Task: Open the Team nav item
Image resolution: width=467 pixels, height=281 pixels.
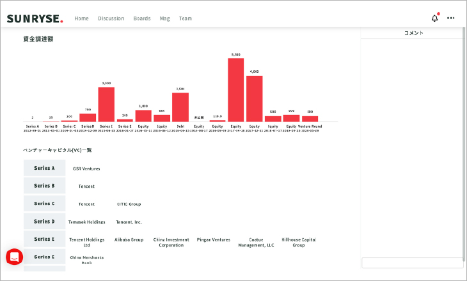Action: click(186, 19)
